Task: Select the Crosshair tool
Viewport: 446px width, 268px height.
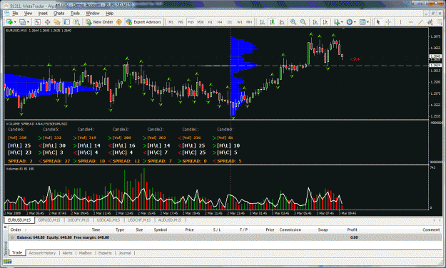Action: pyautogui.click(x=388, y=22)
